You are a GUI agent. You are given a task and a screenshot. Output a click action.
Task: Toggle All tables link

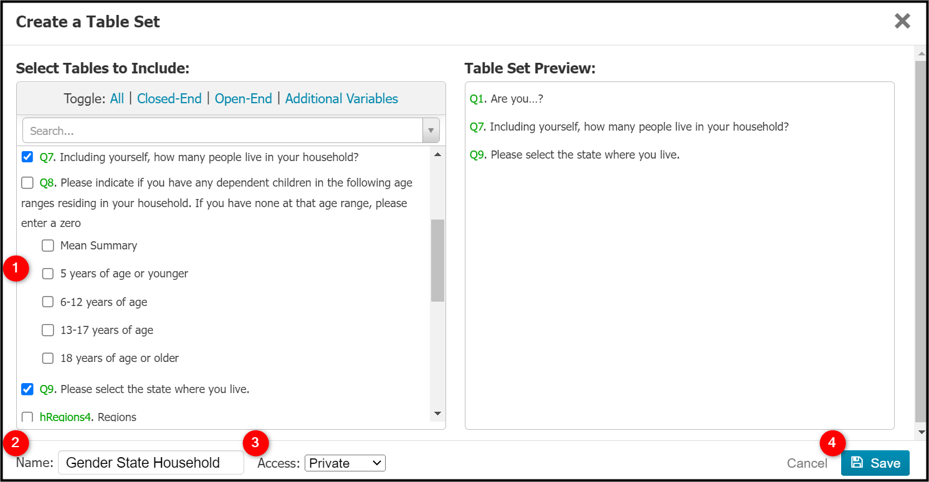point(117,98)
